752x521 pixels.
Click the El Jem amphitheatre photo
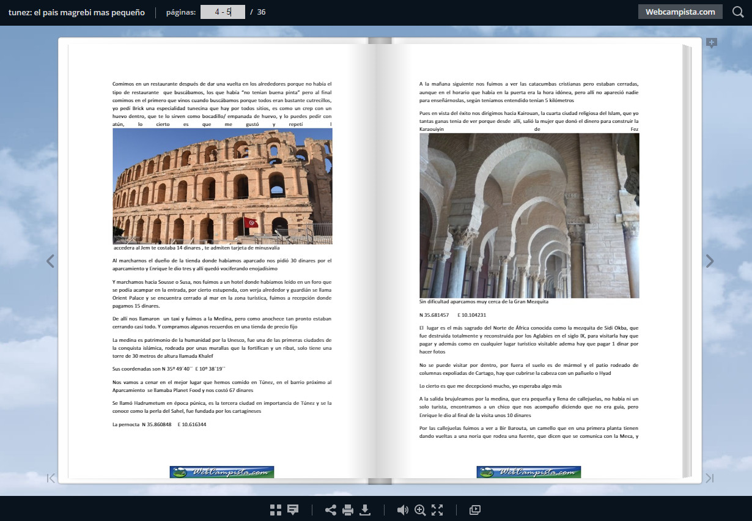(223, 186)
